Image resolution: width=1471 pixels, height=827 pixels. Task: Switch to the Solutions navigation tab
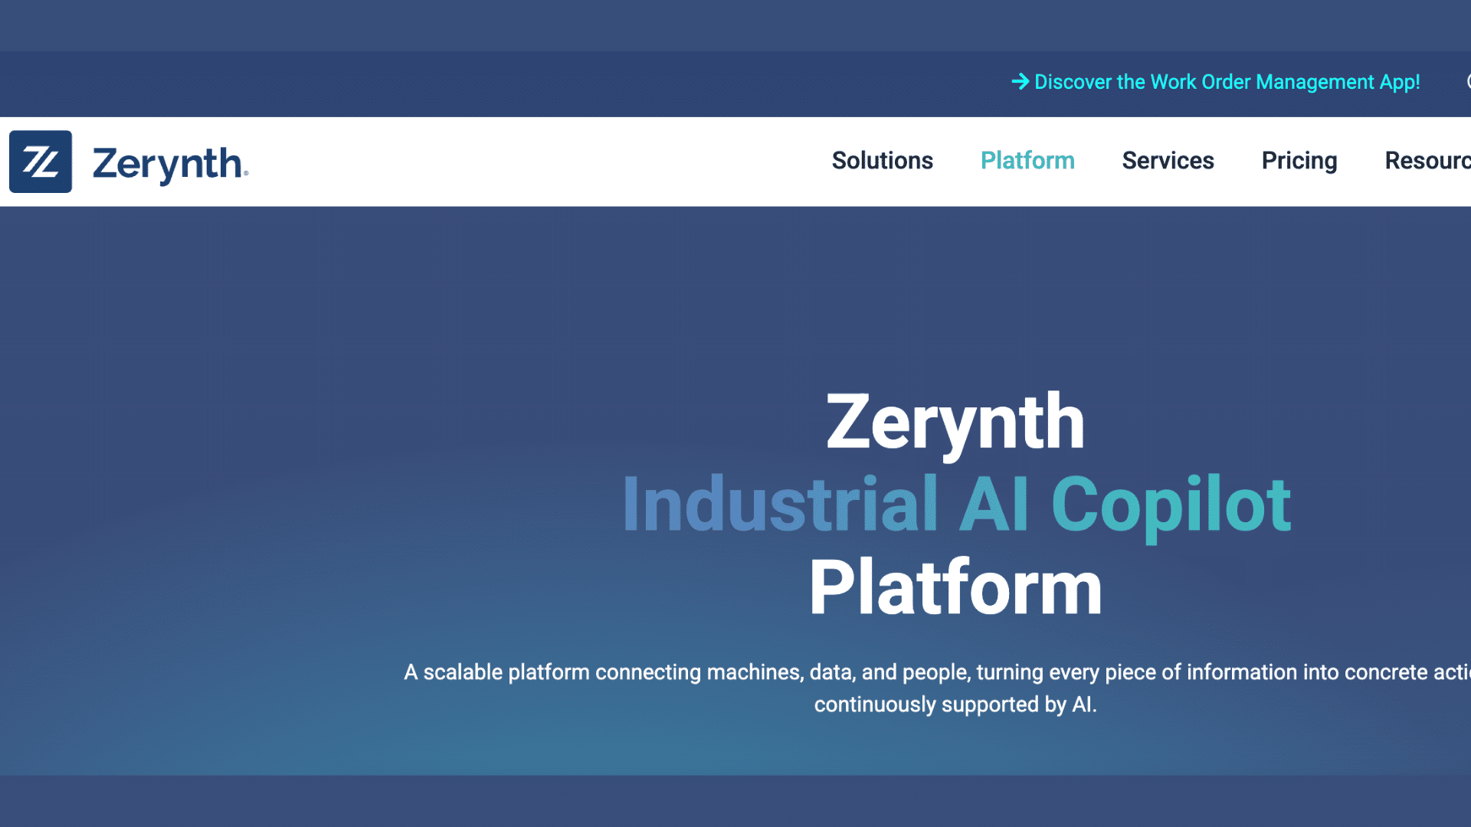click(883, 161)
